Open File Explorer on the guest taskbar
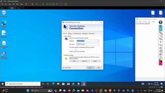 point(58,84)
